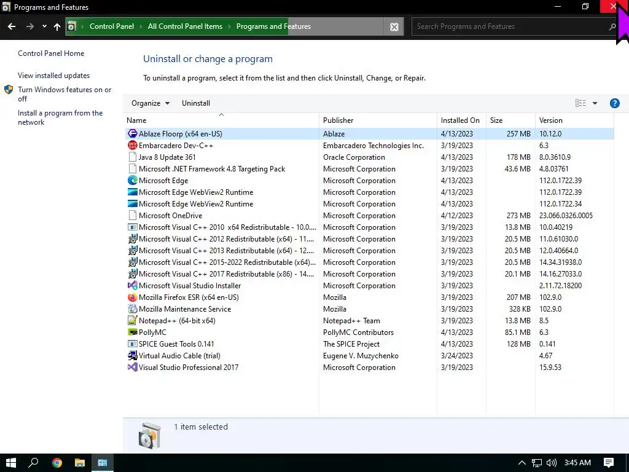629x472 pixels.
Task: Sort by the Installed On column header
Action: [461, 120]
